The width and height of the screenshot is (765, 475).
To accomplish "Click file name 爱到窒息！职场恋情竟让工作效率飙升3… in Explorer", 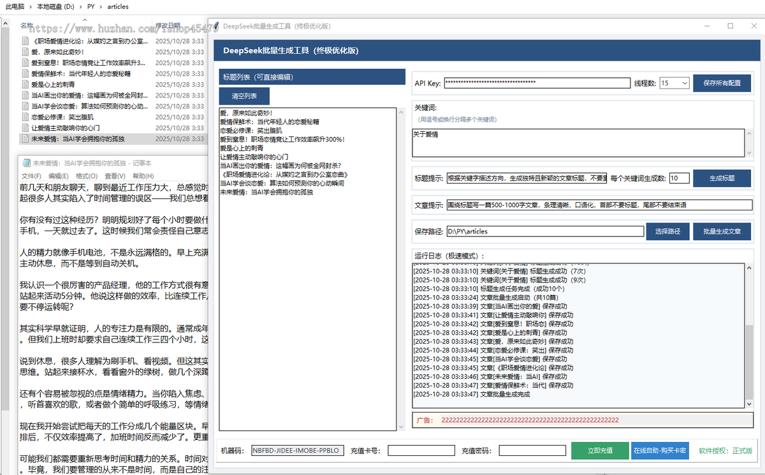I will (x=89, y=62).
